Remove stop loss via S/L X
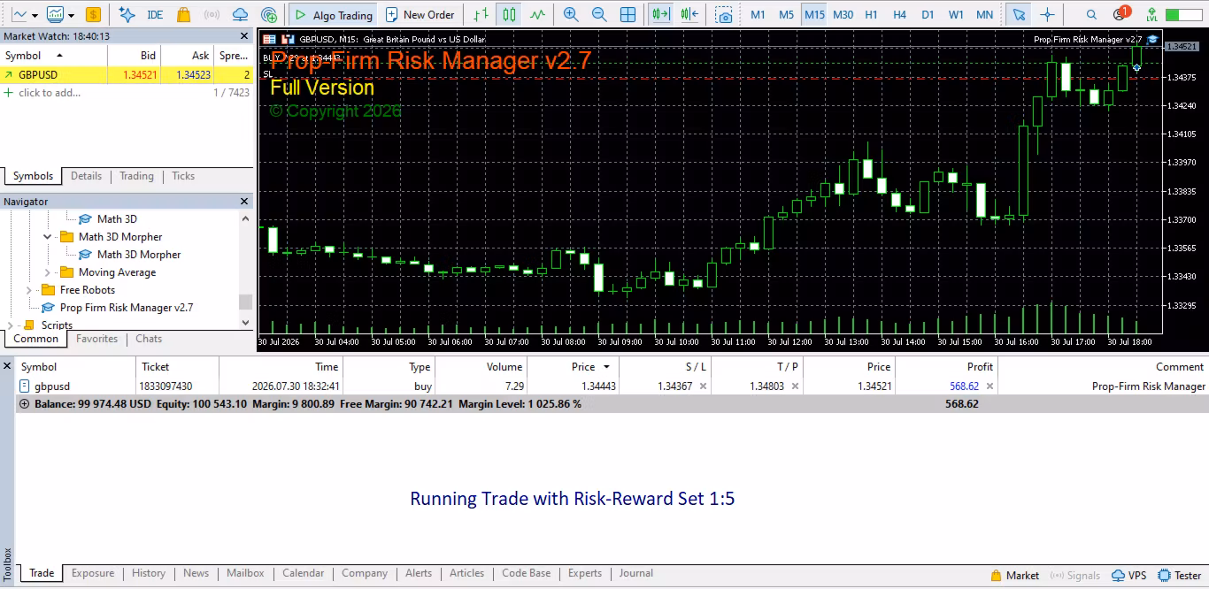 tap(703, 386)
